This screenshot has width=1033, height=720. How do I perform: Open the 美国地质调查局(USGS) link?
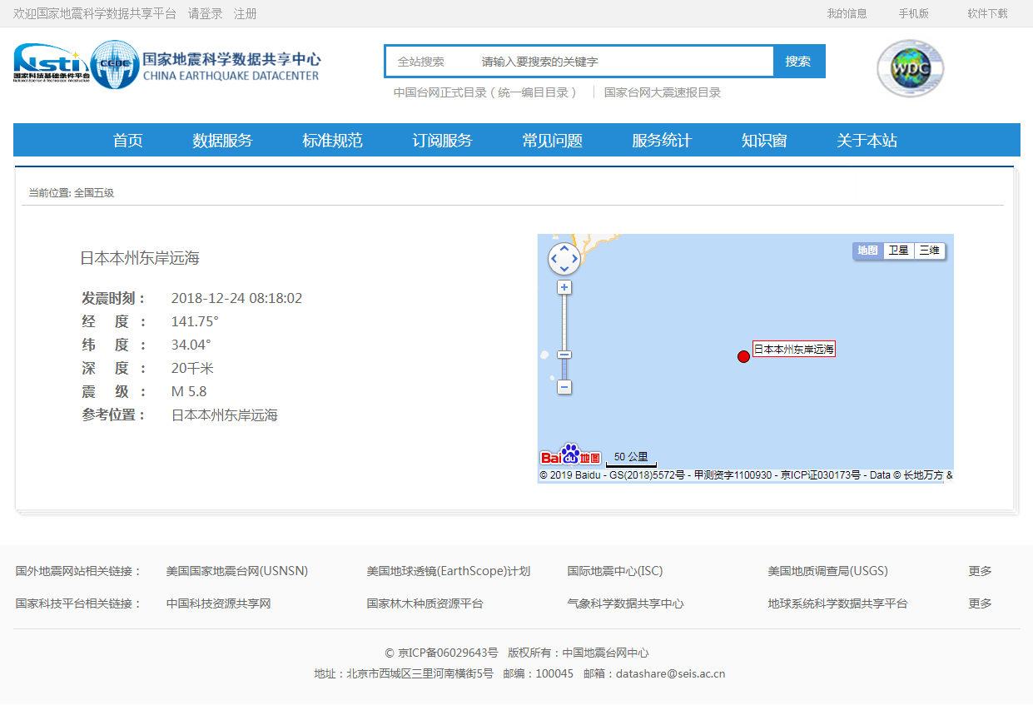(x=827, y=571)
